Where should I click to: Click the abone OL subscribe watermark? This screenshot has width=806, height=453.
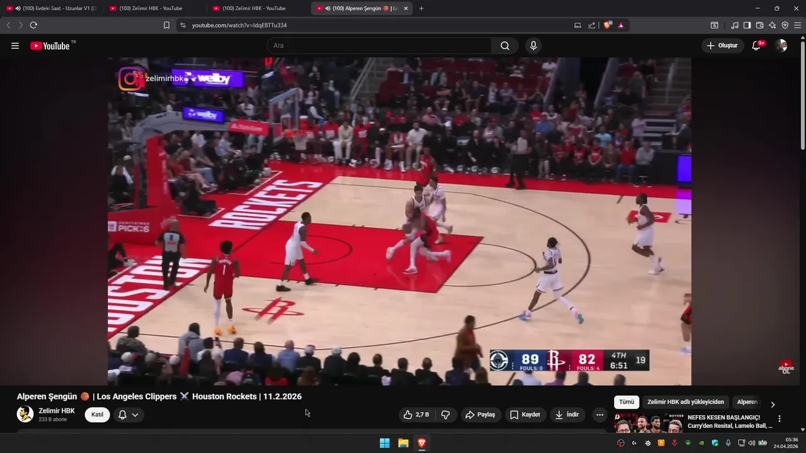pyautogui.click(x=786, y=367)
